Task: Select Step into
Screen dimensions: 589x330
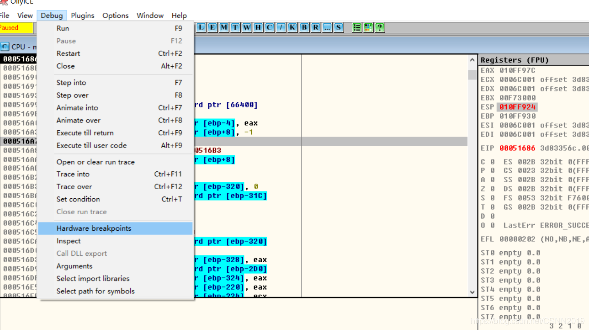Action: 115,83
